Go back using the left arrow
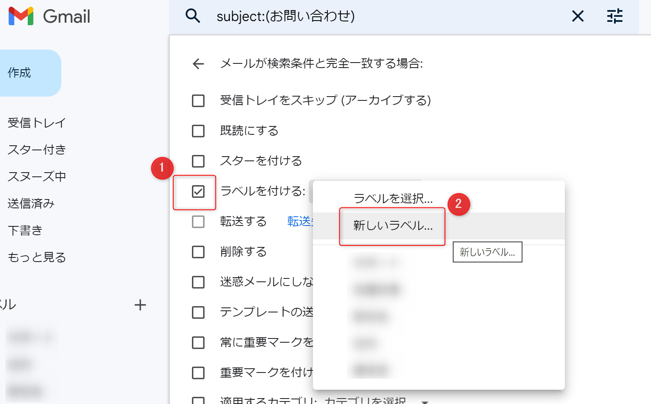This screenshot has width=651, height=404. 198,64
